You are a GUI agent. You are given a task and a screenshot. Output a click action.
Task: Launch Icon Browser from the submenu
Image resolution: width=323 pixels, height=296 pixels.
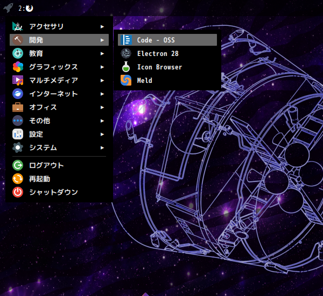[x=167, y=67]
